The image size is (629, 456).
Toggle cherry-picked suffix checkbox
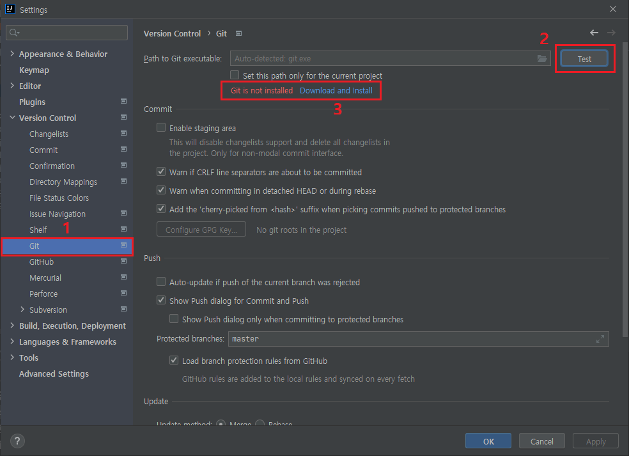(161, 208)
